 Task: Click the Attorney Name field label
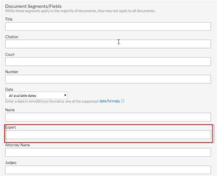click(x=17, y=145)
